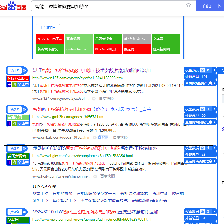Open 查看网站备案信息 for third result
The image size is (224, 224).
coord(200,161)
